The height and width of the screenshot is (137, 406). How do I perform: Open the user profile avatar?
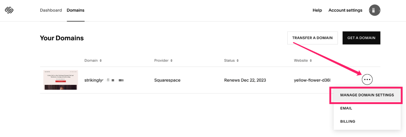374,10
